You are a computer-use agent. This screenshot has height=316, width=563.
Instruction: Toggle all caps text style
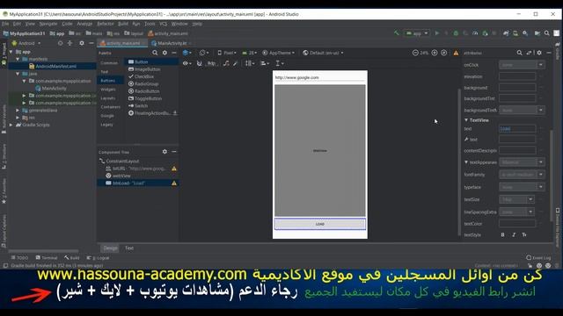tap(524, 234)
